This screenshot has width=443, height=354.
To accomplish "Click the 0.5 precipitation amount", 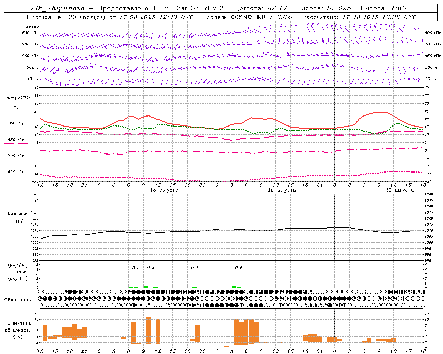I will [239, 268].
